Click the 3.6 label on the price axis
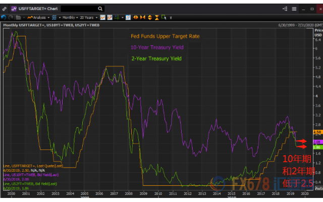The image size is (323, 202). point(318,106)
